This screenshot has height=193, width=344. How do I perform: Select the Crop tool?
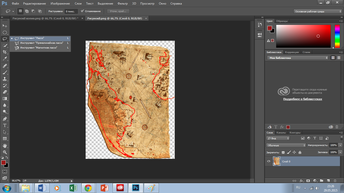pyautogui.click(x=5, y=52)
